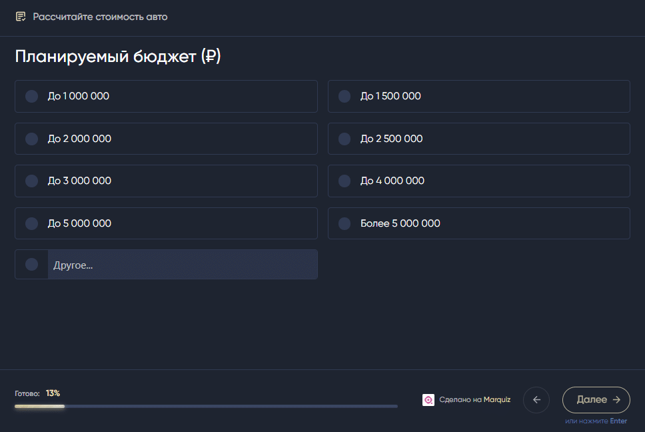Image resolution: width=645 pixels, height=432 pixels.
Task: Pick the До 3 000 000 option
Action: click(x=166, y=181)
